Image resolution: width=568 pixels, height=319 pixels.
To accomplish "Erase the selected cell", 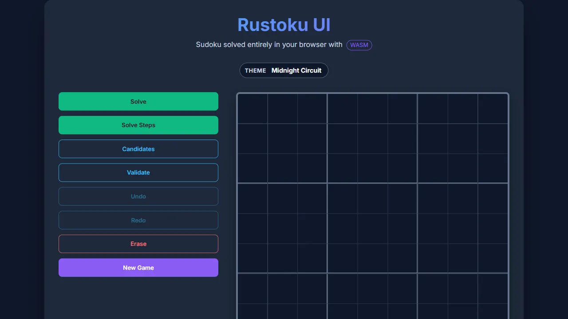I will coord(138,244).
